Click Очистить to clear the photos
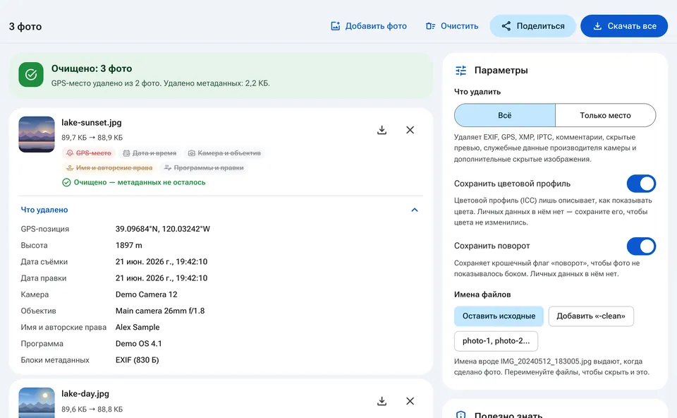Image resolution: width=677 pixels, height=418 pixels. tap(451, 26)
